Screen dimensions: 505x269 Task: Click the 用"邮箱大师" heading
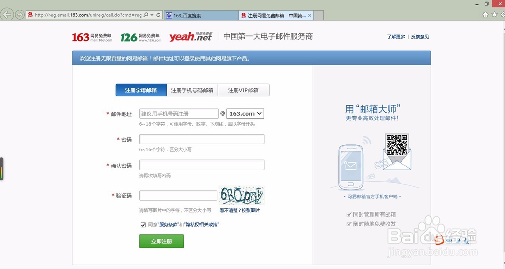(x=373, y=109)
